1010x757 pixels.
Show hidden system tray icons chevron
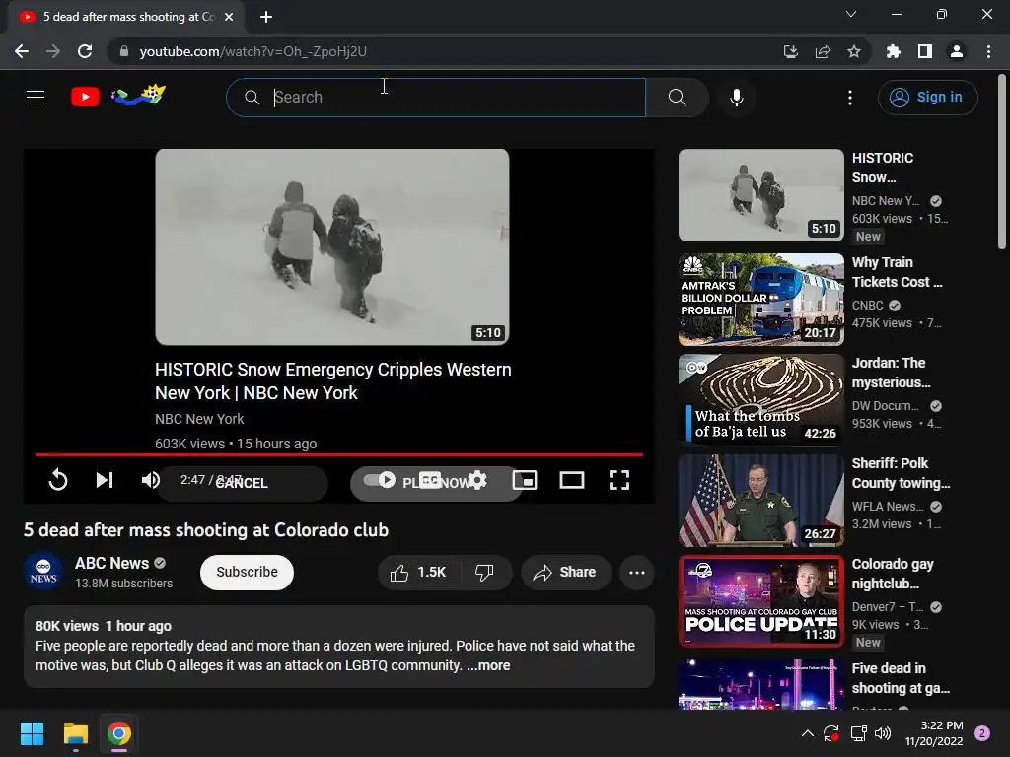coord(807,733)
